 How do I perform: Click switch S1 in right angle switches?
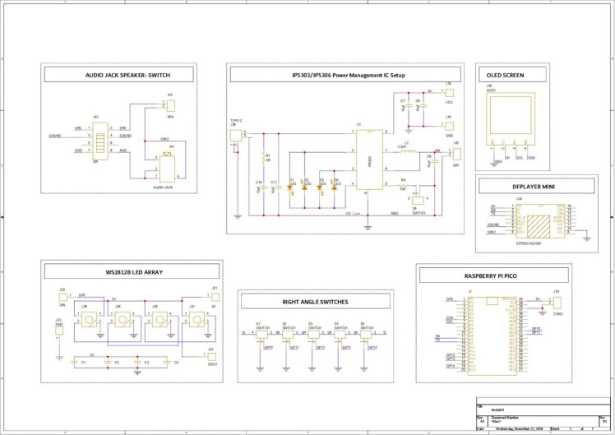click(261, 335)
